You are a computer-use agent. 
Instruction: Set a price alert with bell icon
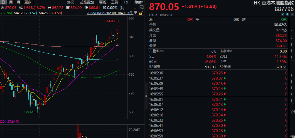[287, 14]
